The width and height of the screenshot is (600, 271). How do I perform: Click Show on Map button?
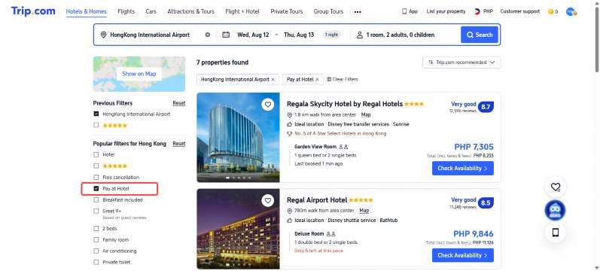point(139,74)
